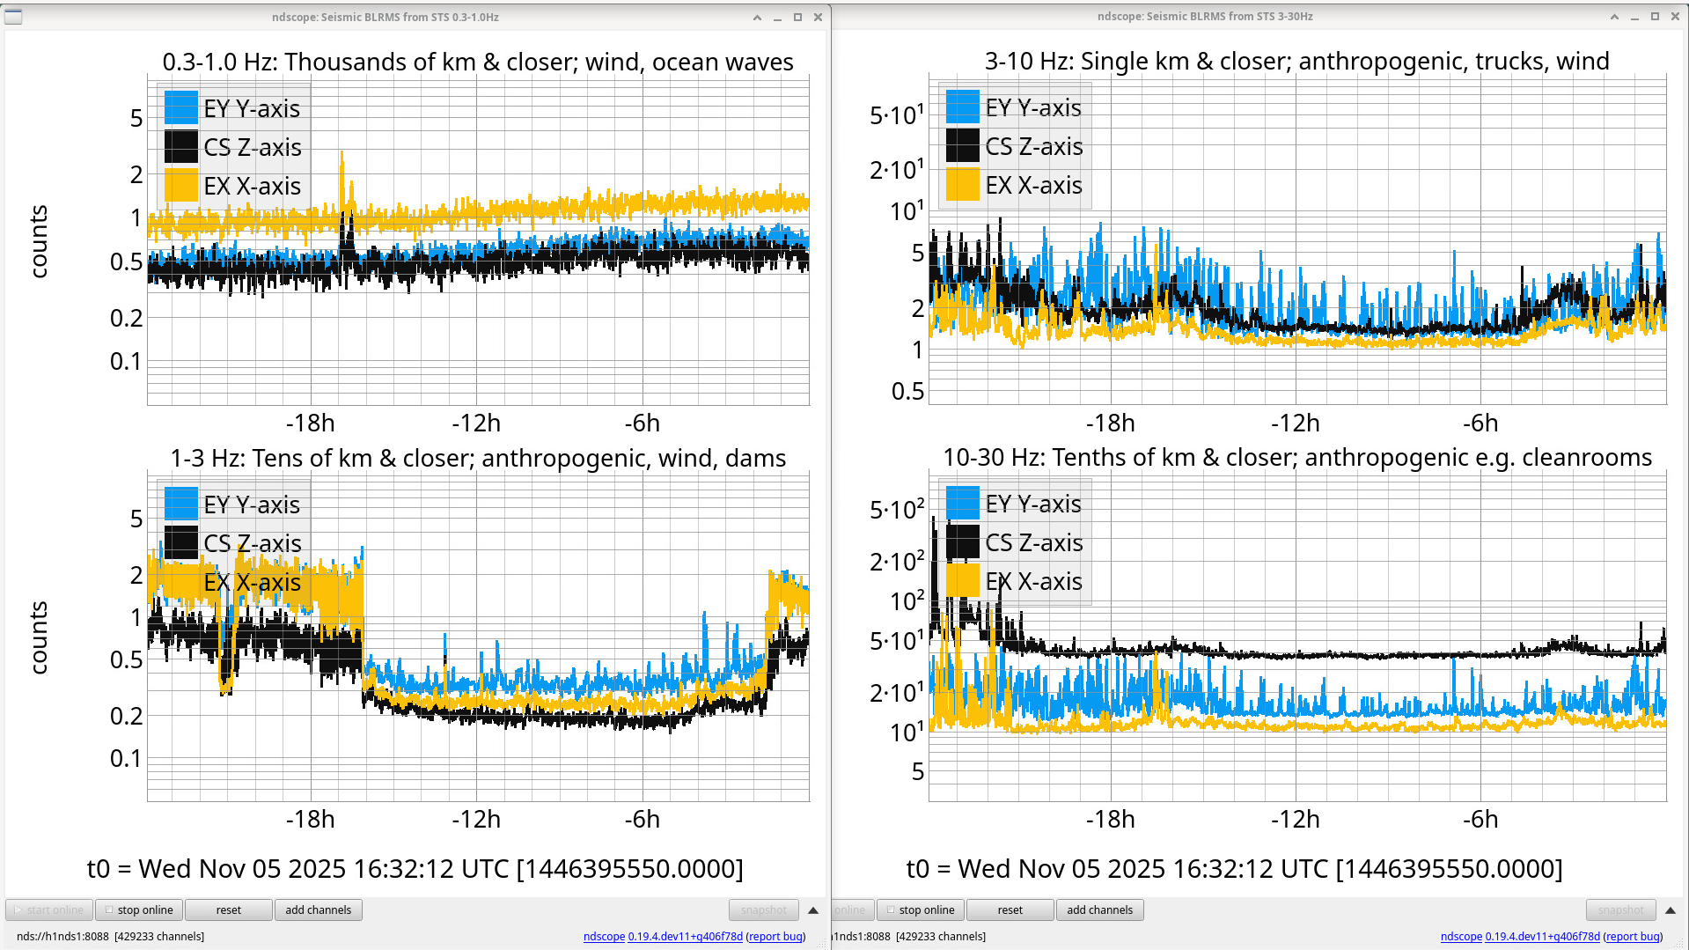The height and width of the screenshot is (950, 1689).
Task: Click add channels in the right window
Action: tap(1099, 909)
